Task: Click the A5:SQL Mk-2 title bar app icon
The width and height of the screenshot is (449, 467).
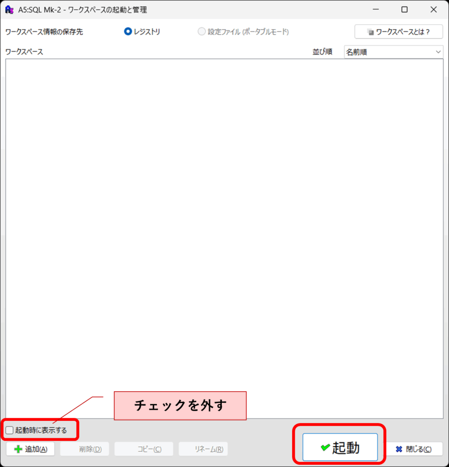Action: pos(10,10)
